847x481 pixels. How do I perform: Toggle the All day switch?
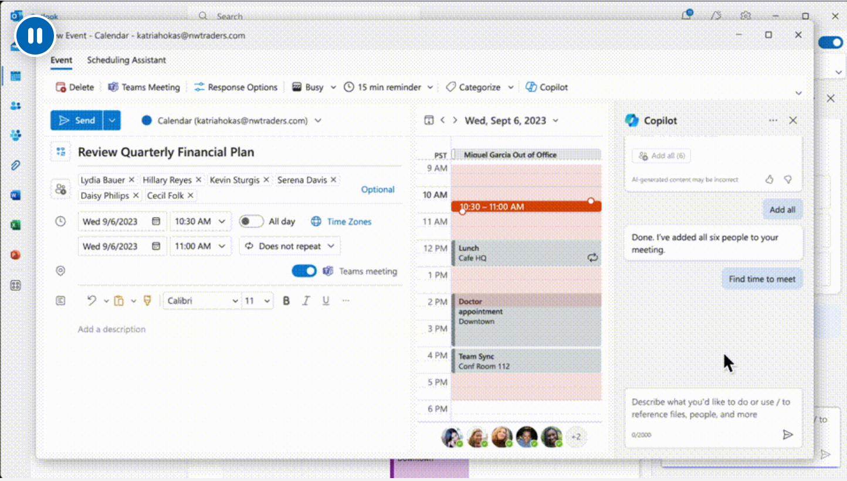(251, 222)
